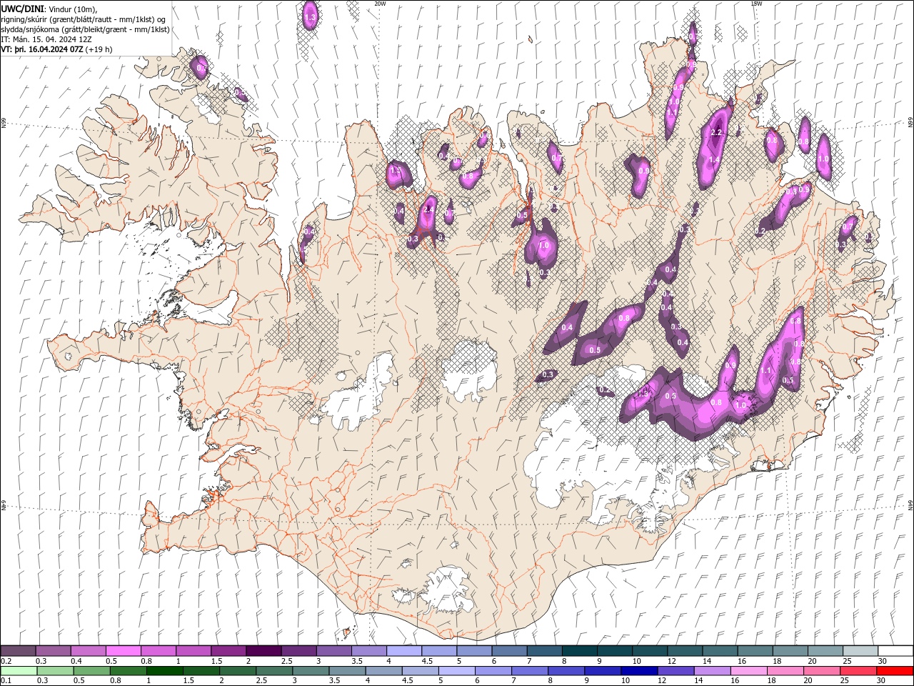Screen dimensions: 914x686
Task: Select the pale mint 0.1 rain legend swatch
Action: [x=19, y=670]
